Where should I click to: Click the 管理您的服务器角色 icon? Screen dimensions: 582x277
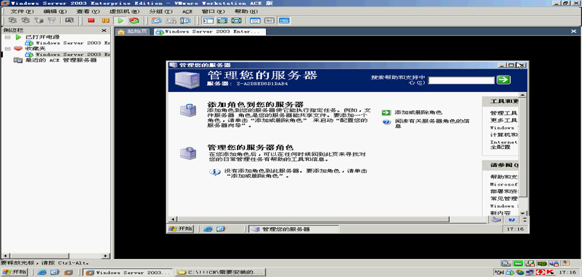pos(188,152)
